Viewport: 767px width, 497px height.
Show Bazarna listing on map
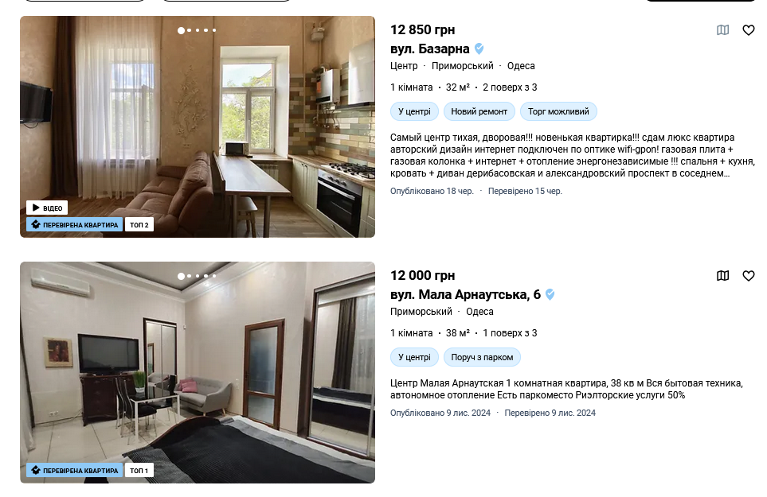722,30
